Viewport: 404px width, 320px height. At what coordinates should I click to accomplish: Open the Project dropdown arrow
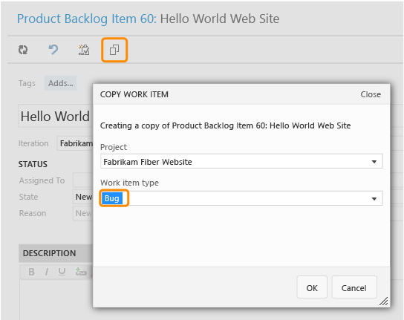pyautogui.click(x=374, y=162)
